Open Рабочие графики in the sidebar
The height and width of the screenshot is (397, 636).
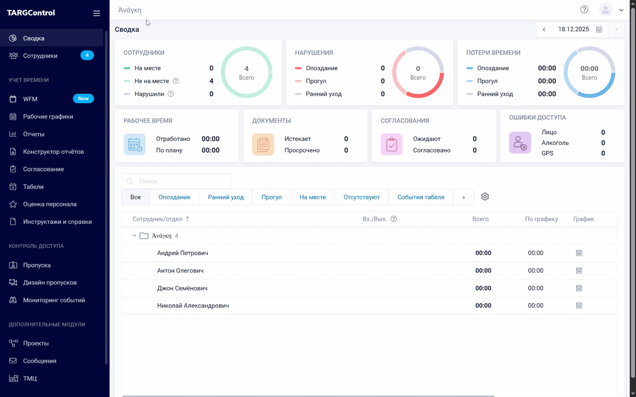coord(48,117)
